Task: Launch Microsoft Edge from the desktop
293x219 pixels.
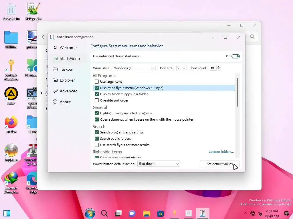Action: coord(32,182)
